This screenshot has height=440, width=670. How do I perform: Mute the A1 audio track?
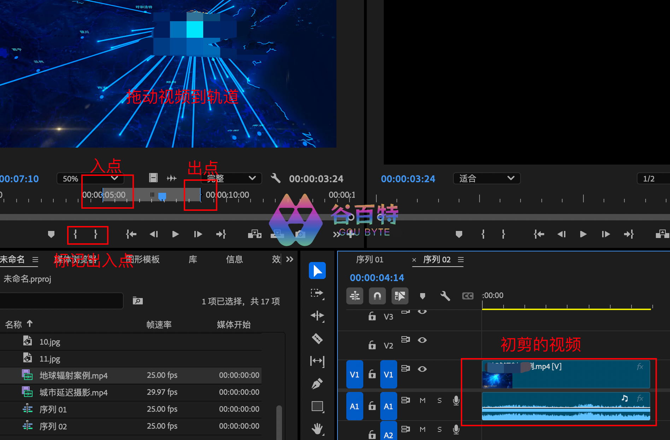422,400
